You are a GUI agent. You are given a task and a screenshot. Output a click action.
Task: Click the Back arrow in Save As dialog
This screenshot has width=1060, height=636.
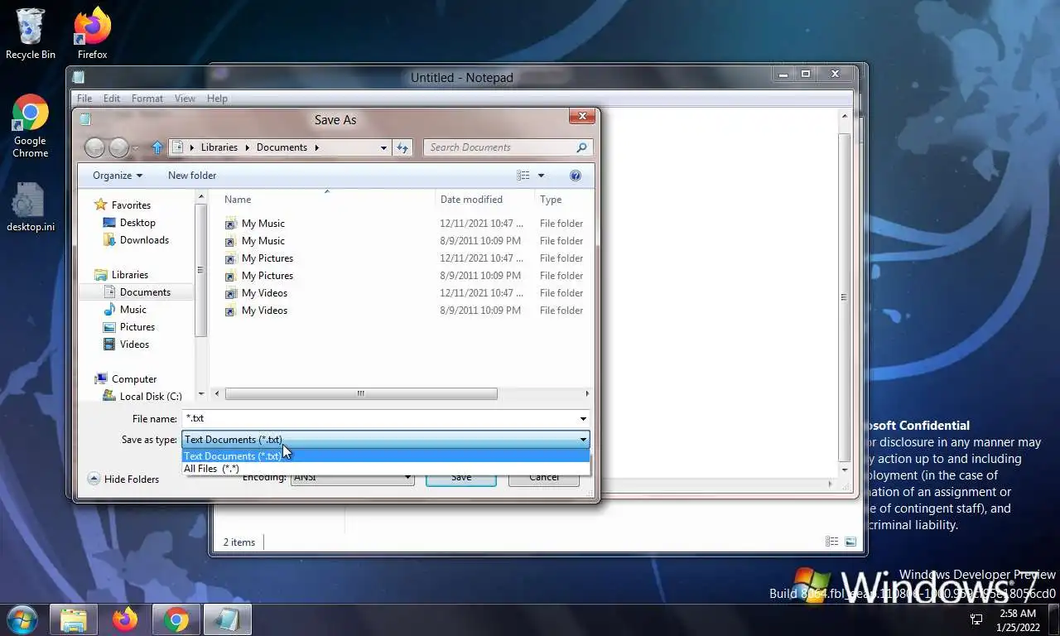point(95,147)
